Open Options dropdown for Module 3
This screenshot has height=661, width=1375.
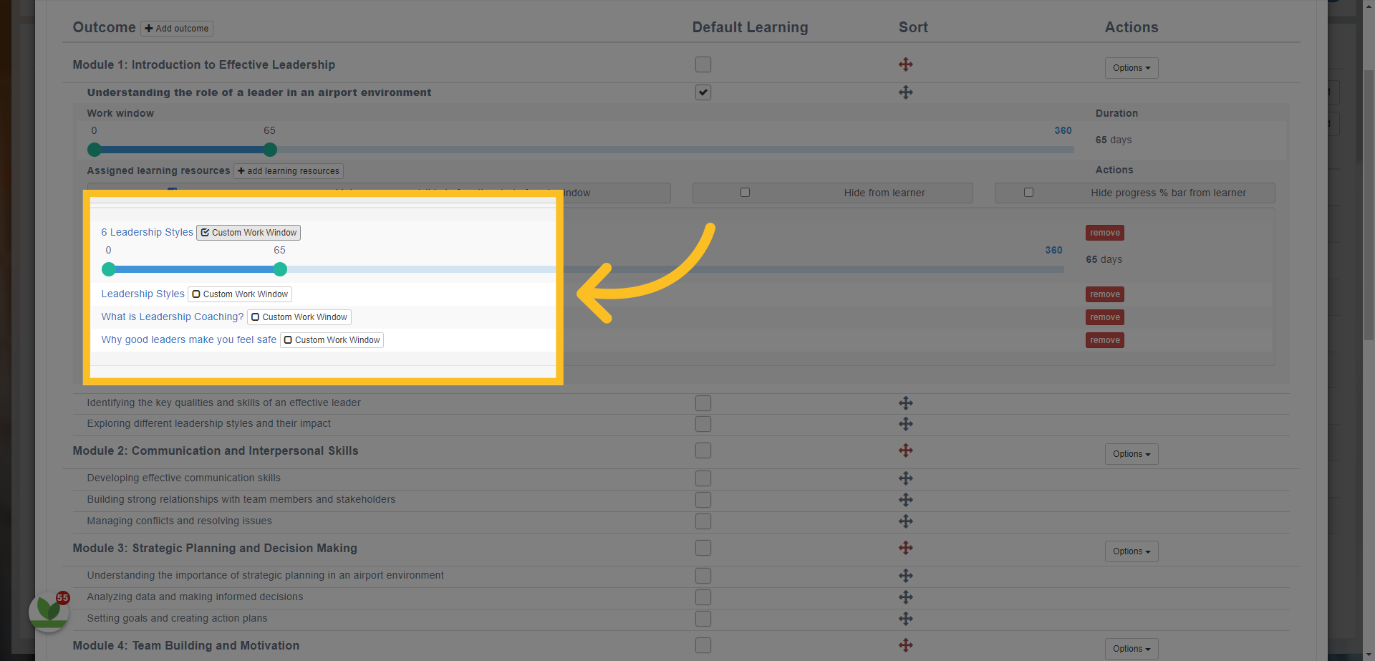click(1132, 551)
